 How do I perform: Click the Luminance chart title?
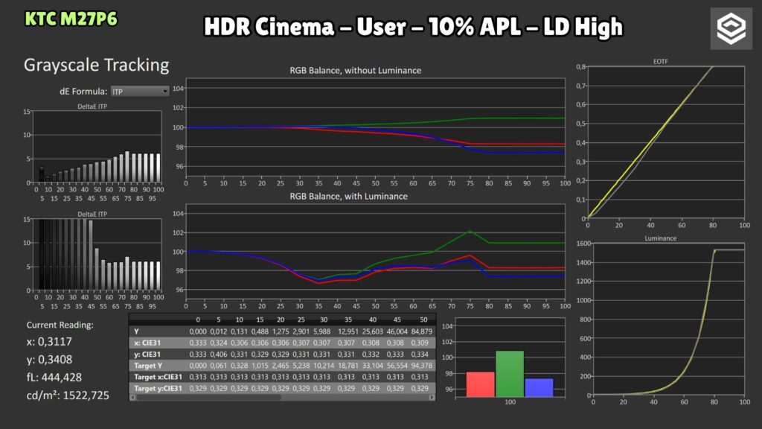661,238
